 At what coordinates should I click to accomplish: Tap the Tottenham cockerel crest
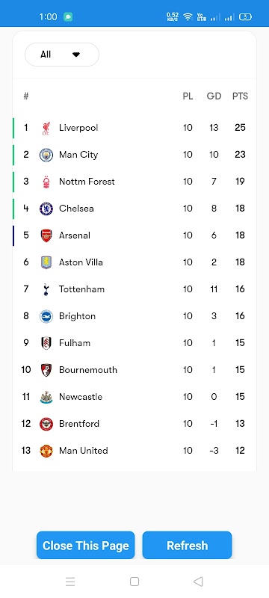click(46, 289)
